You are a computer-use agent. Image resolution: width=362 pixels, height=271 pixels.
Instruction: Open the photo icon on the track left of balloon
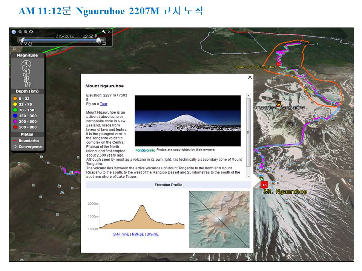pos(71,172)
